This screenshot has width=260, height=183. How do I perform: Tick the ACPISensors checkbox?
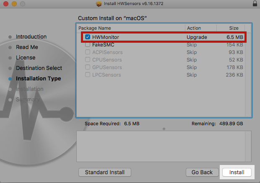pos(88,52)
